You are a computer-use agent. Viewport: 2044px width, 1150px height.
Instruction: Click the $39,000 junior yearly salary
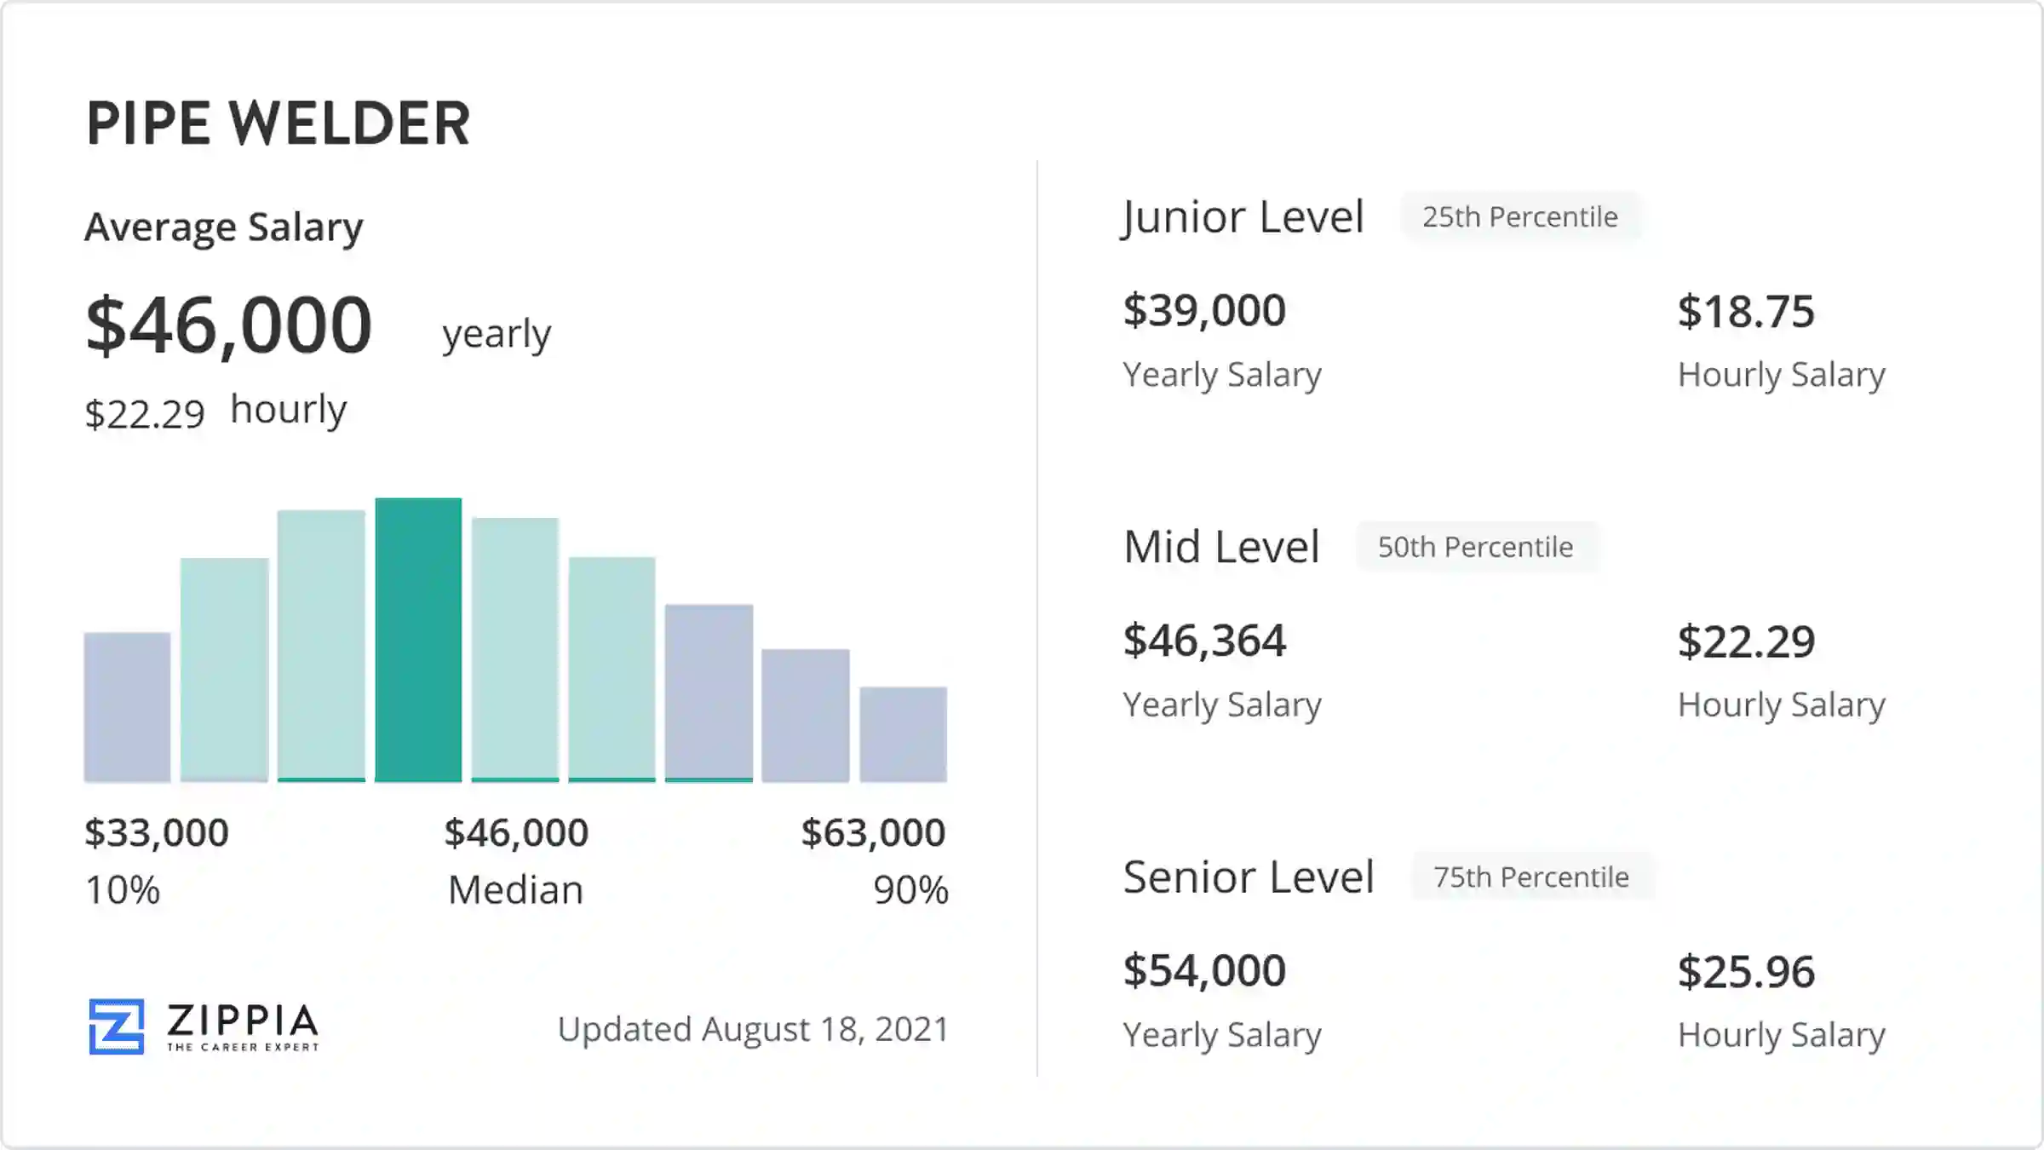point(1204,310)
